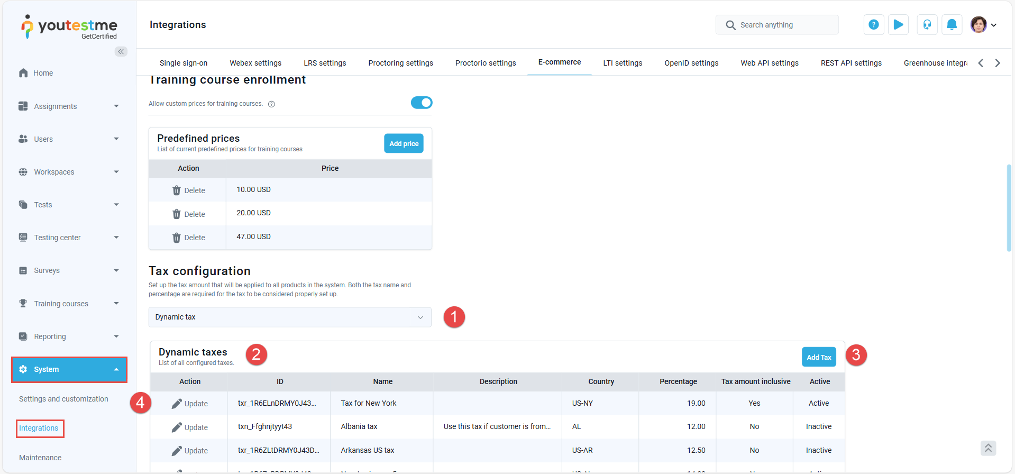Click the play video tutorial icon

point(898,25)
